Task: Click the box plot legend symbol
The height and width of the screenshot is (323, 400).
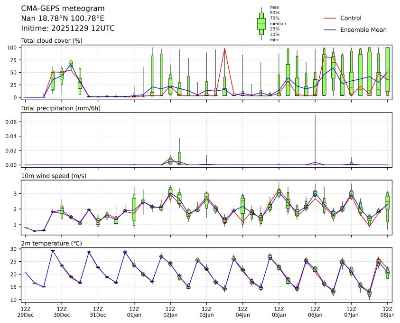Action: [261, 23]
